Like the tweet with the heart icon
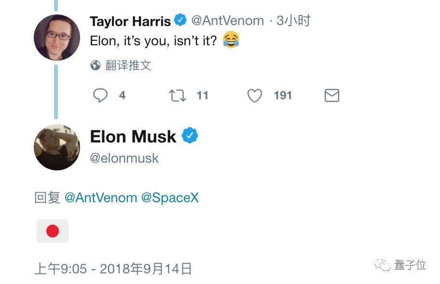 [255, 95]
